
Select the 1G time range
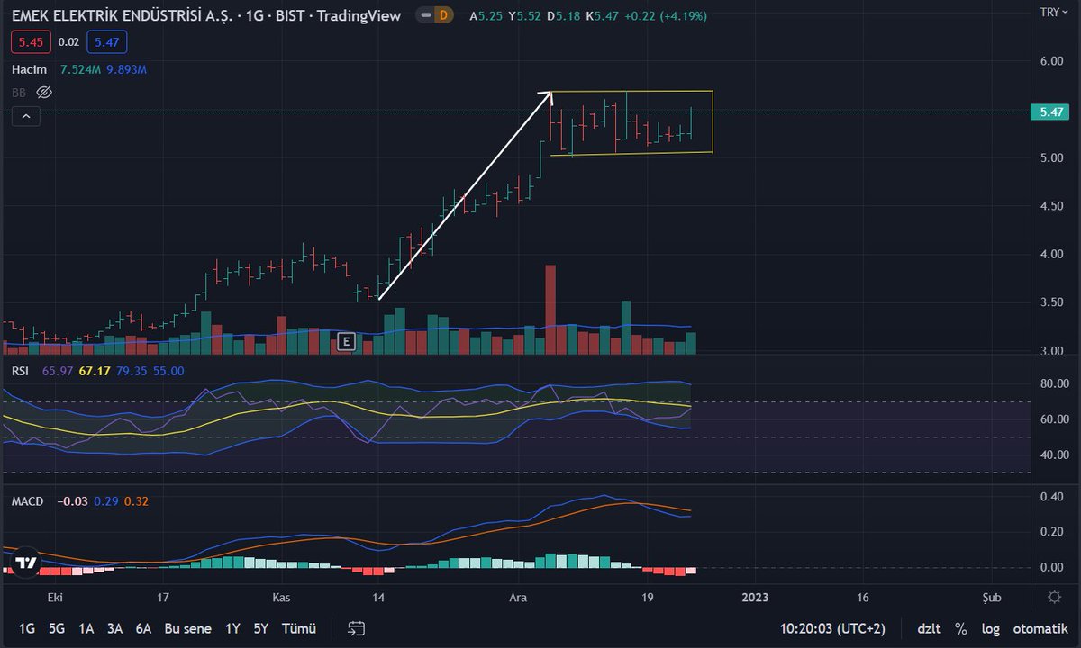[x=27, y=628]
